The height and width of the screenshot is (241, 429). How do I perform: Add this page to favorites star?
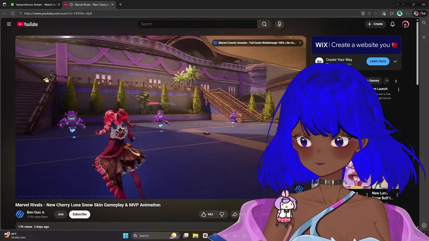pyautogui.click(x=376, y=13)
